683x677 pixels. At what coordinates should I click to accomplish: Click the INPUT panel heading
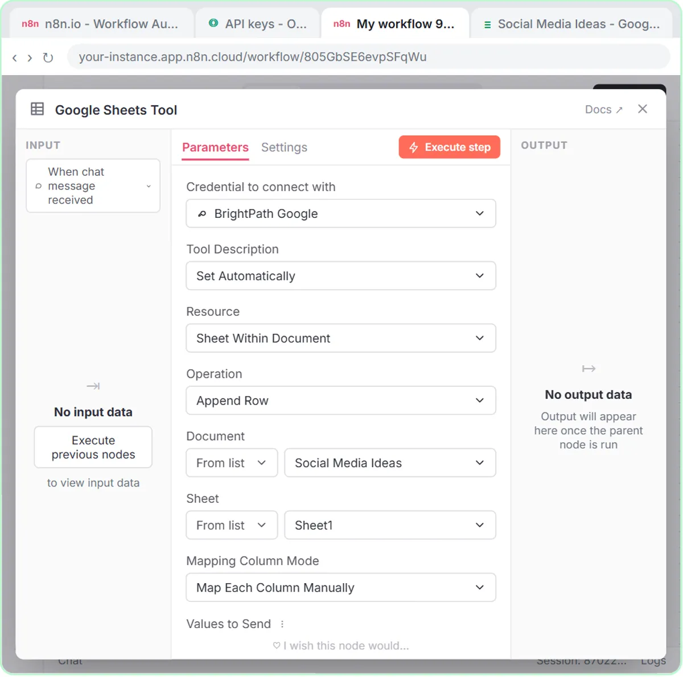pyautogui.click(x=43, y=145)
